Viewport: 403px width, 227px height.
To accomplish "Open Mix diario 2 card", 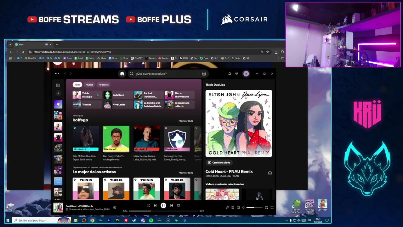I will [x=116, y=143].
